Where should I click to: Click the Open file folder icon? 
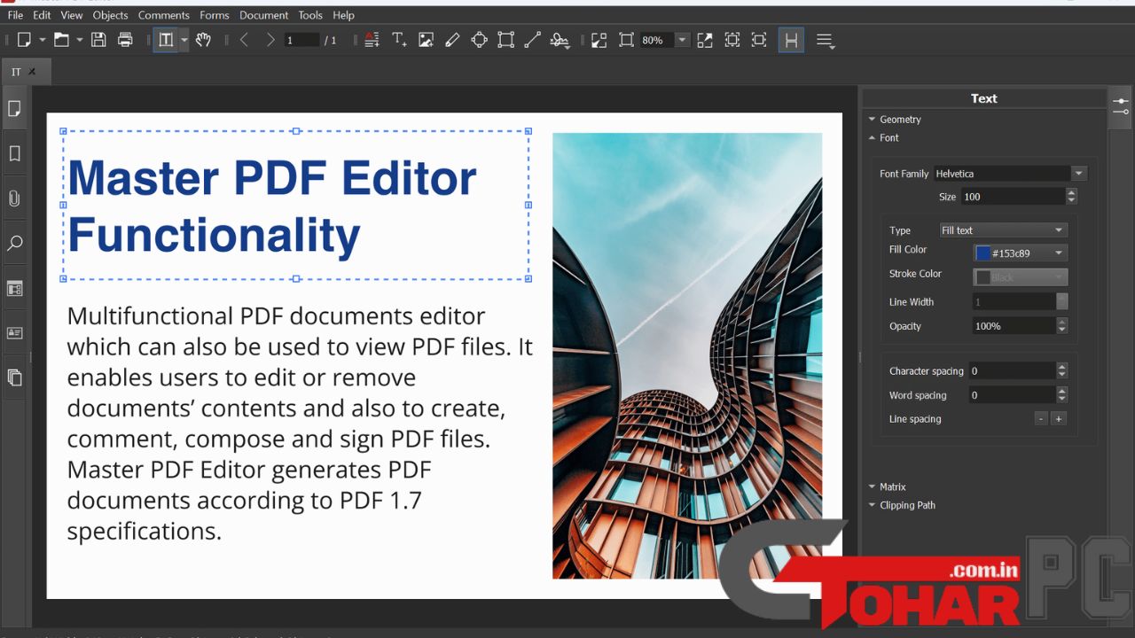click(61, 40)
